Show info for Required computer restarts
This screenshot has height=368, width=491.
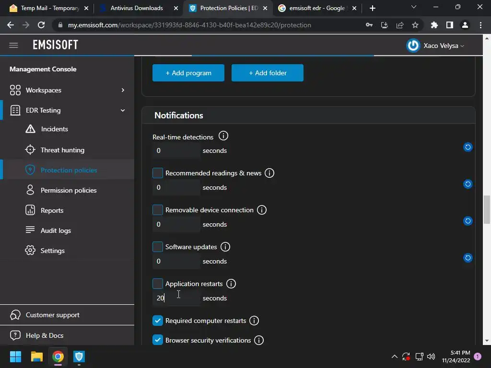click(x=254, y=321)
